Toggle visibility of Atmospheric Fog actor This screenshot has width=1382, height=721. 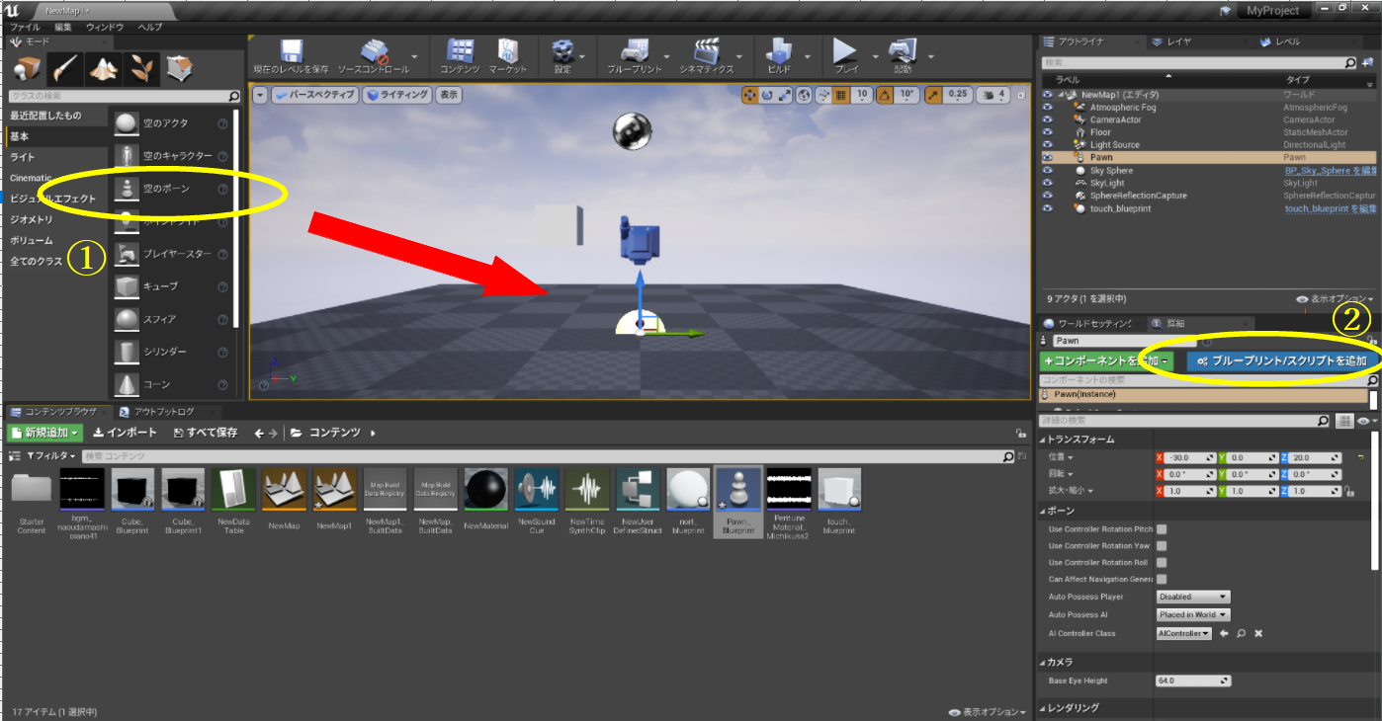(x=1047, y=107)
